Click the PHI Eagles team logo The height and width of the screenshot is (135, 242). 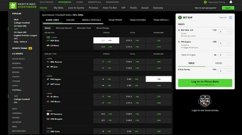click(48, 79)
